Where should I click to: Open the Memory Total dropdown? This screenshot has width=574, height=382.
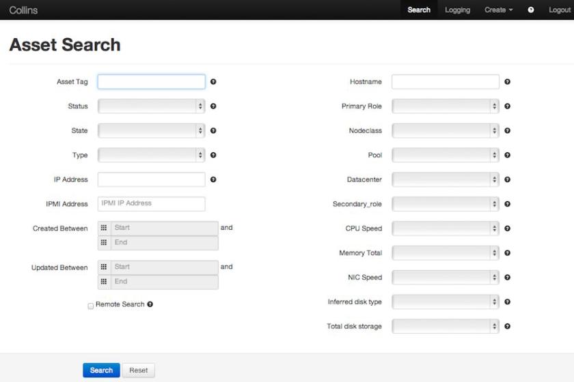tap(445, 253)
